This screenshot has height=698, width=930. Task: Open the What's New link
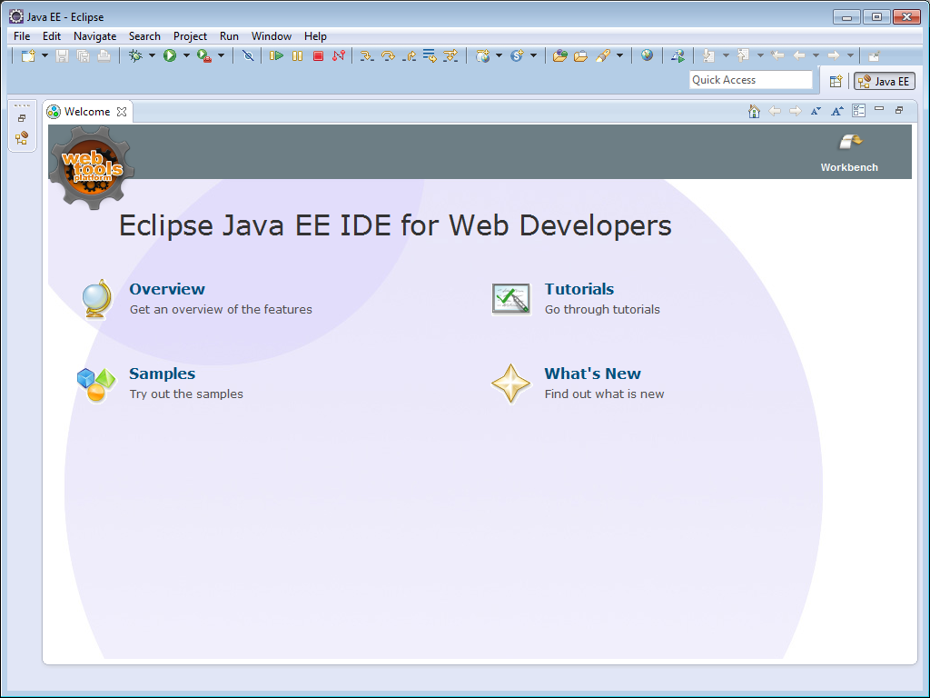click(592, 374)
